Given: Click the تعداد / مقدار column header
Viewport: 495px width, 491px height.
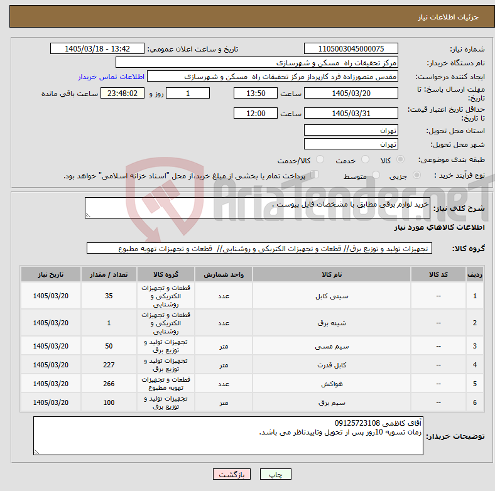Looking at the screenshot, I should (x=109, y=274).
